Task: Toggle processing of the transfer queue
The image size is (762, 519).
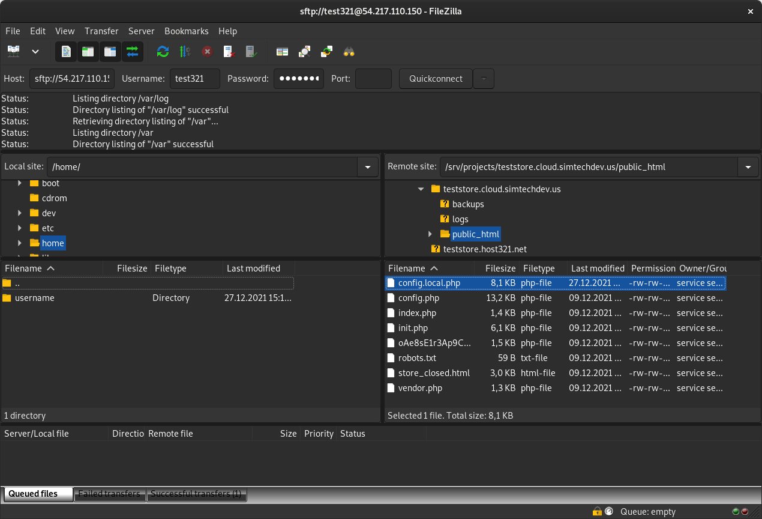Action: tap(185, 52)
